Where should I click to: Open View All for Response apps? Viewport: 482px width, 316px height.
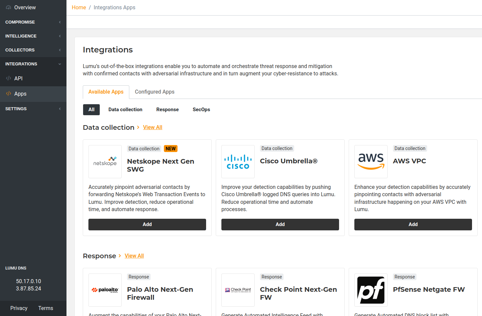point(134,256)
